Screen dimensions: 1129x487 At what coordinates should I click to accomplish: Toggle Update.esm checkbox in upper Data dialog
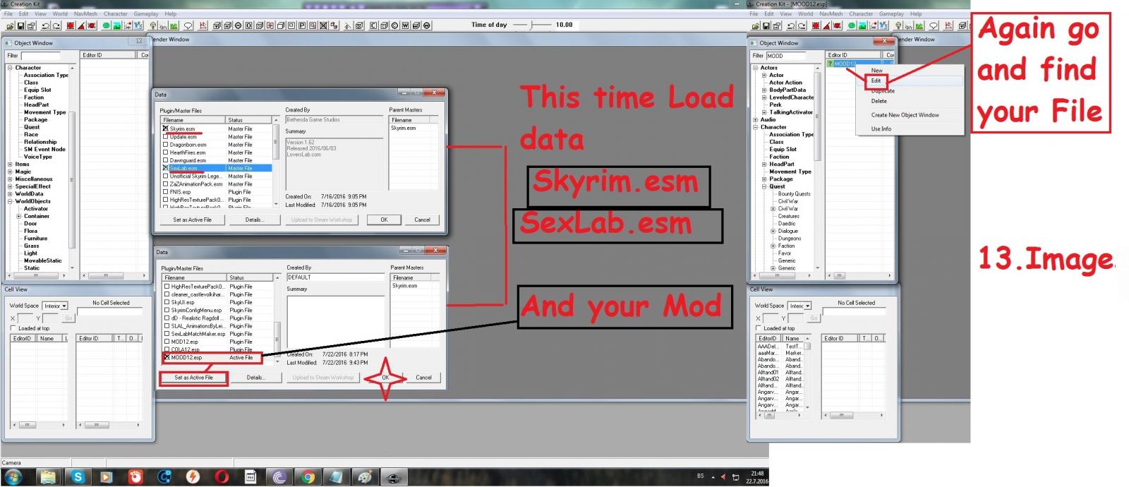pyautogui.click(x=166, y=137)
